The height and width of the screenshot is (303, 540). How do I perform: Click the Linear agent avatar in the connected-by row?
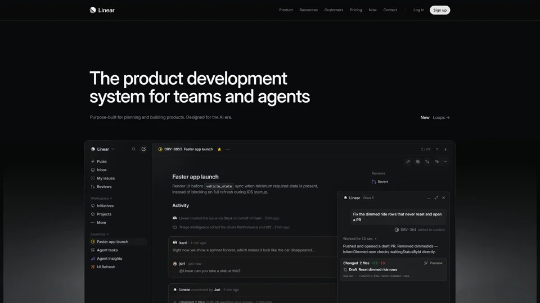click(x=174, y=290)
